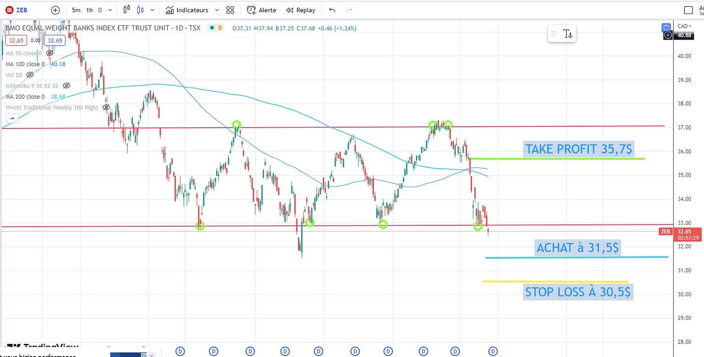Toggle visibility of Vol 20
Viewport: 704px width, 357px height.
point(30,74)
